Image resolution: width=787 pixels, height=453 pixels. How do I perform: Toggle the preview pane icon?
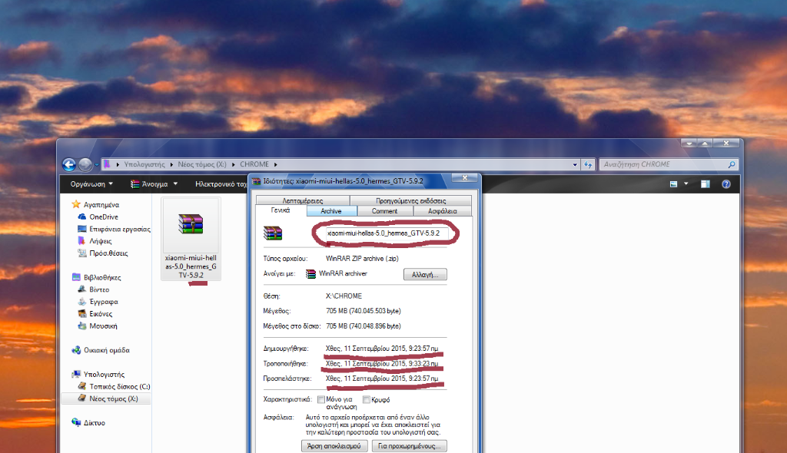click(x=706, y=184)
